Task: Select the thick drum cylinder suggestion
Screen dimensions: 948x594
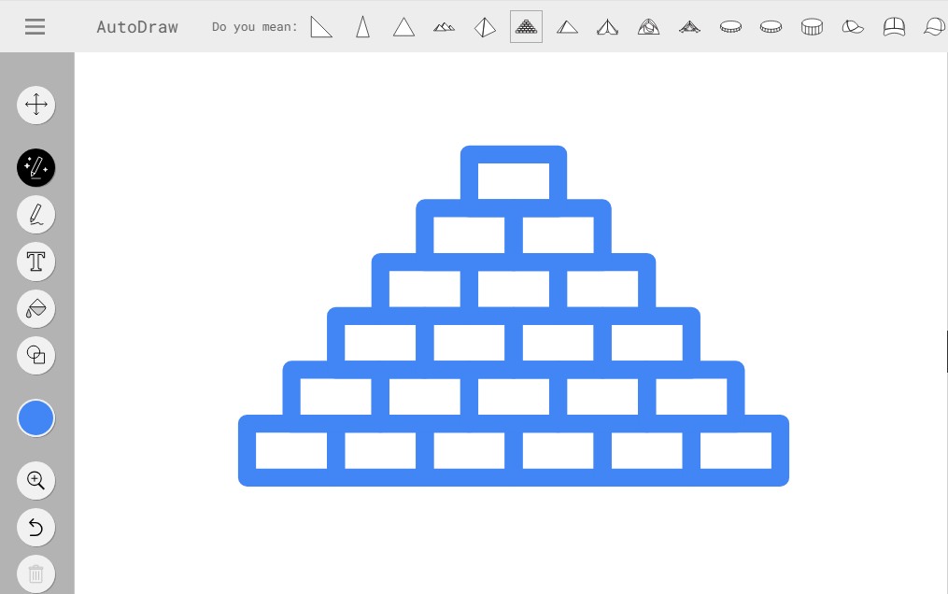Action: pos(812,27)
